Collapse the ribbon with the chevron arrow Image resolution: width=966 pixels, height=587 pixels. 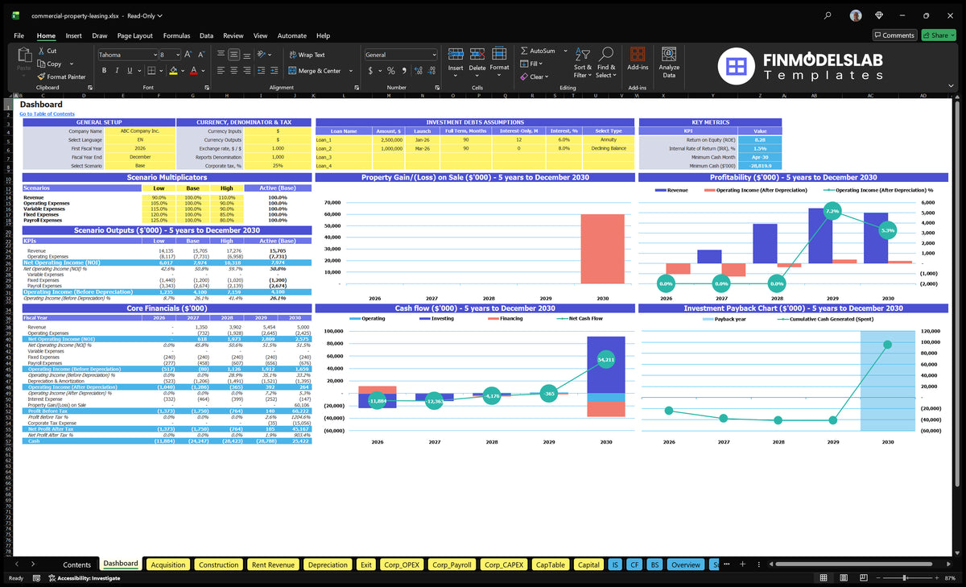[x=952, y=86]
